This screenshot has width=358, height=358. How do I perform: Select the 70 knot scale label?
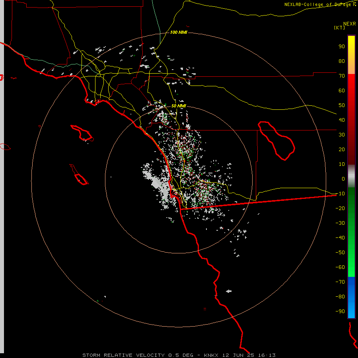(342, 76)
